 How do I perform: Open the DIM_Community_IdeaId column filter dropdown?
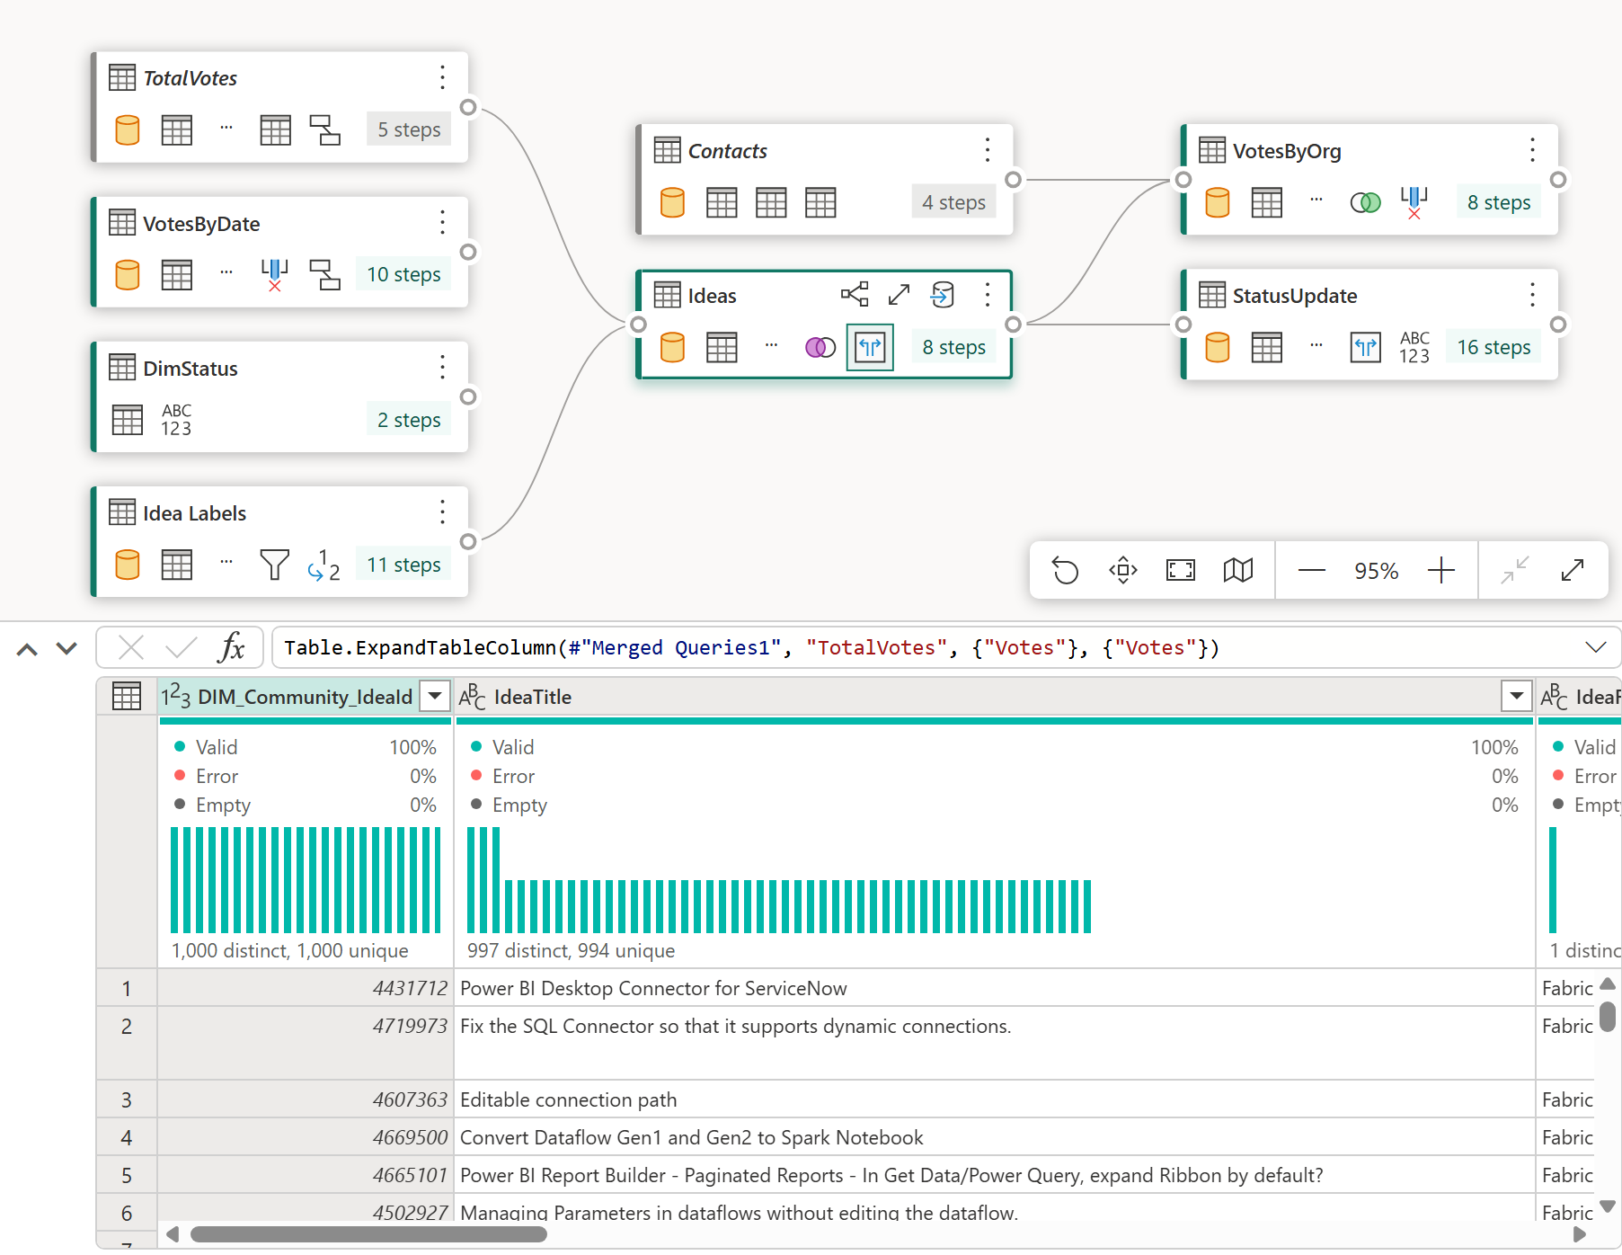(435, 696)
